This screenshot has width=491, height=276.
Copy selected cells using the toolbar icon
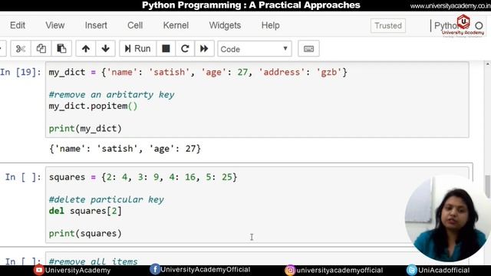[41, 48]
